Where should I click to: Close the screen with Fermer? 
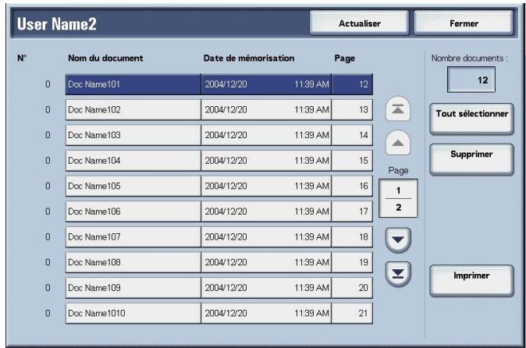coord(464,23)
